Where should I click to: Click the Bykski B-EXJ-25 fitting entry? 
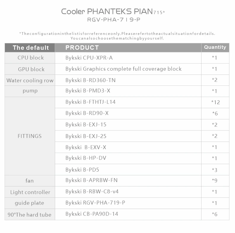click(86, 136)
